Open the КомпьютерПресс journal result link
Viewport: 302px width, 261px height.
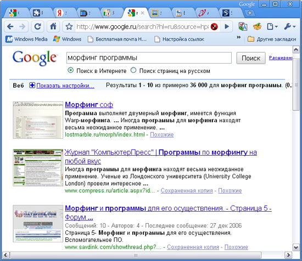161,157
